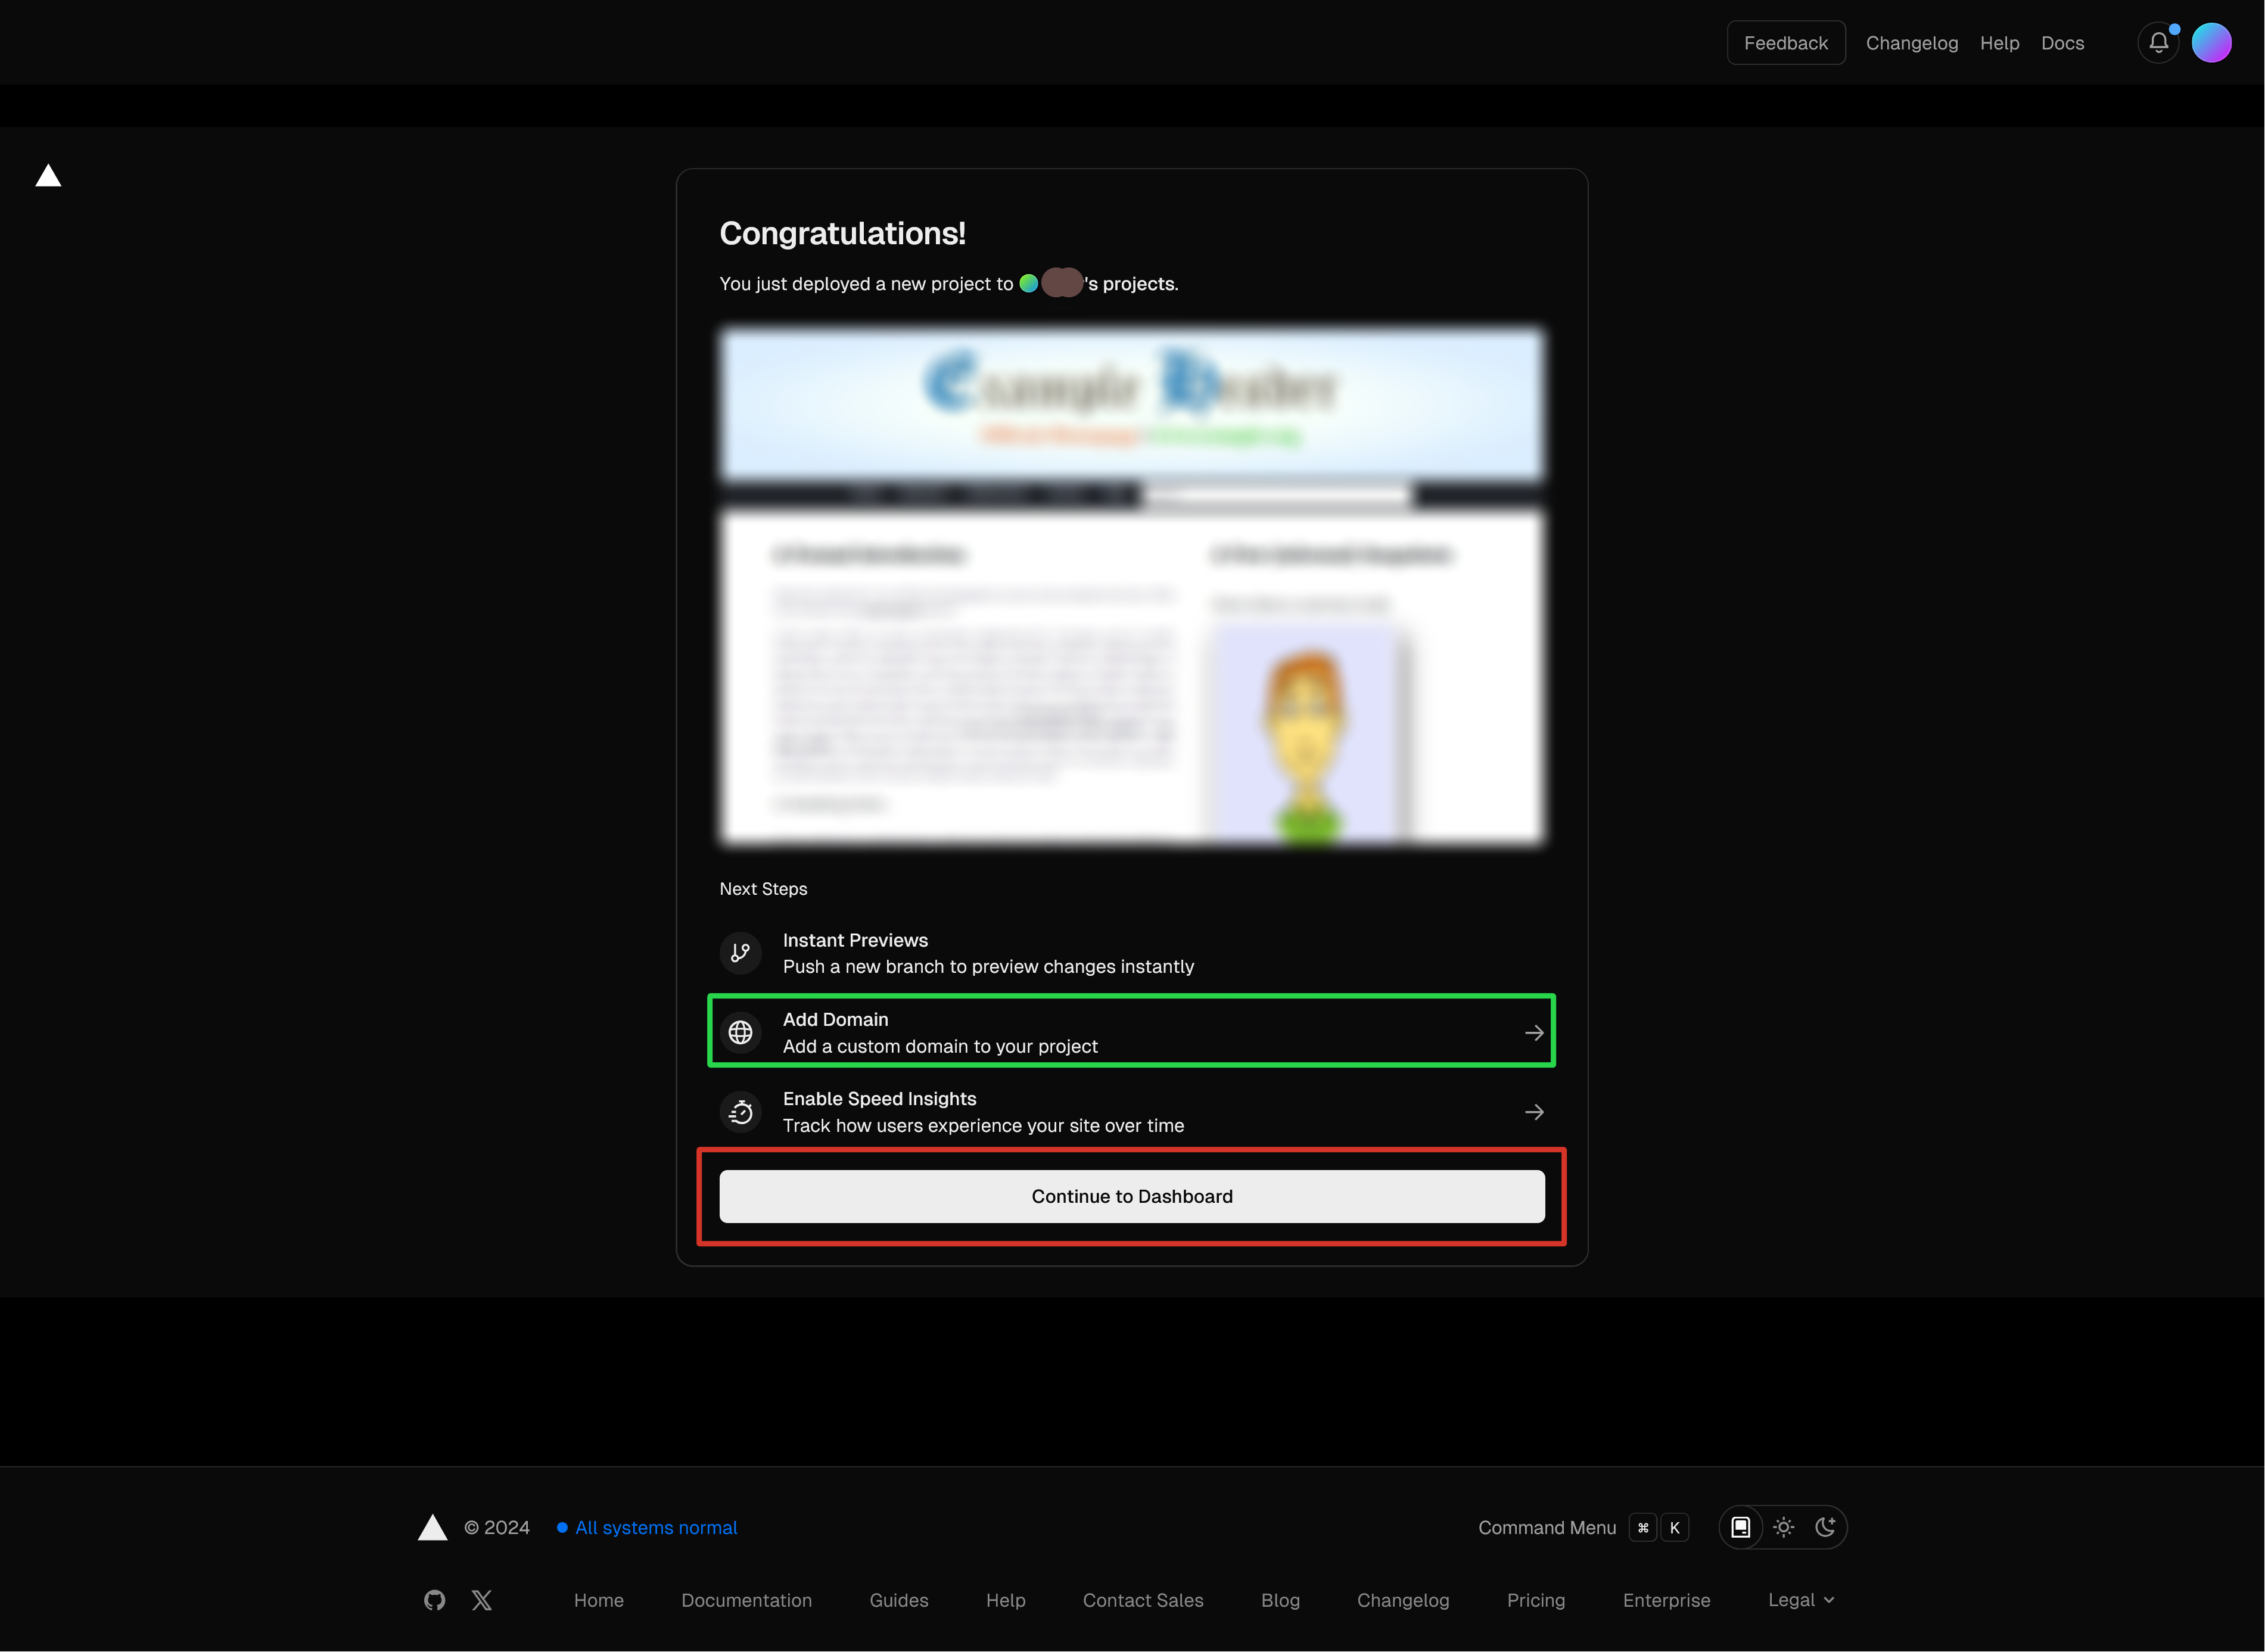Click the Continue to Dashboard button
Screen dimensions: 2265x1652
(1132, 1196)
